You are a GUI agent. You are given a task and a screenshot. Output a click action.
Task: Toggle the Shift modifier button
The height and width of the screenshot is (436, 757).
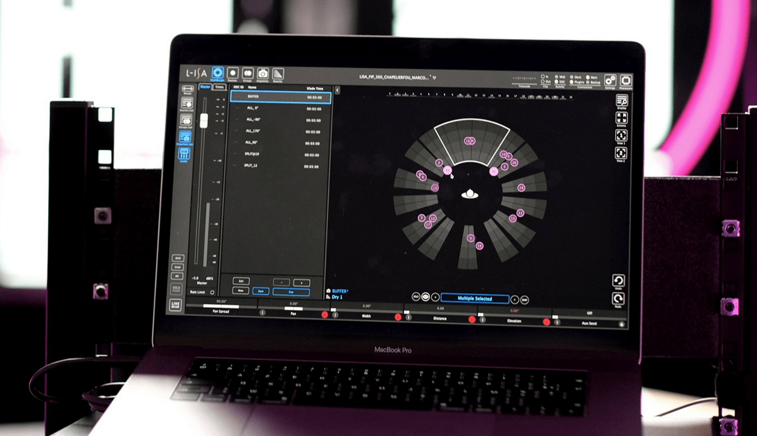click(178, 258)
